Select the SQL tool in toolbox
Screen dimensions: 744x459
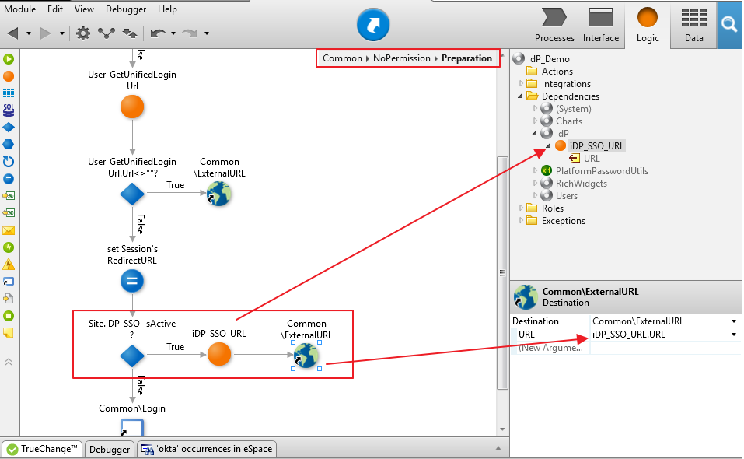(9, 110)
